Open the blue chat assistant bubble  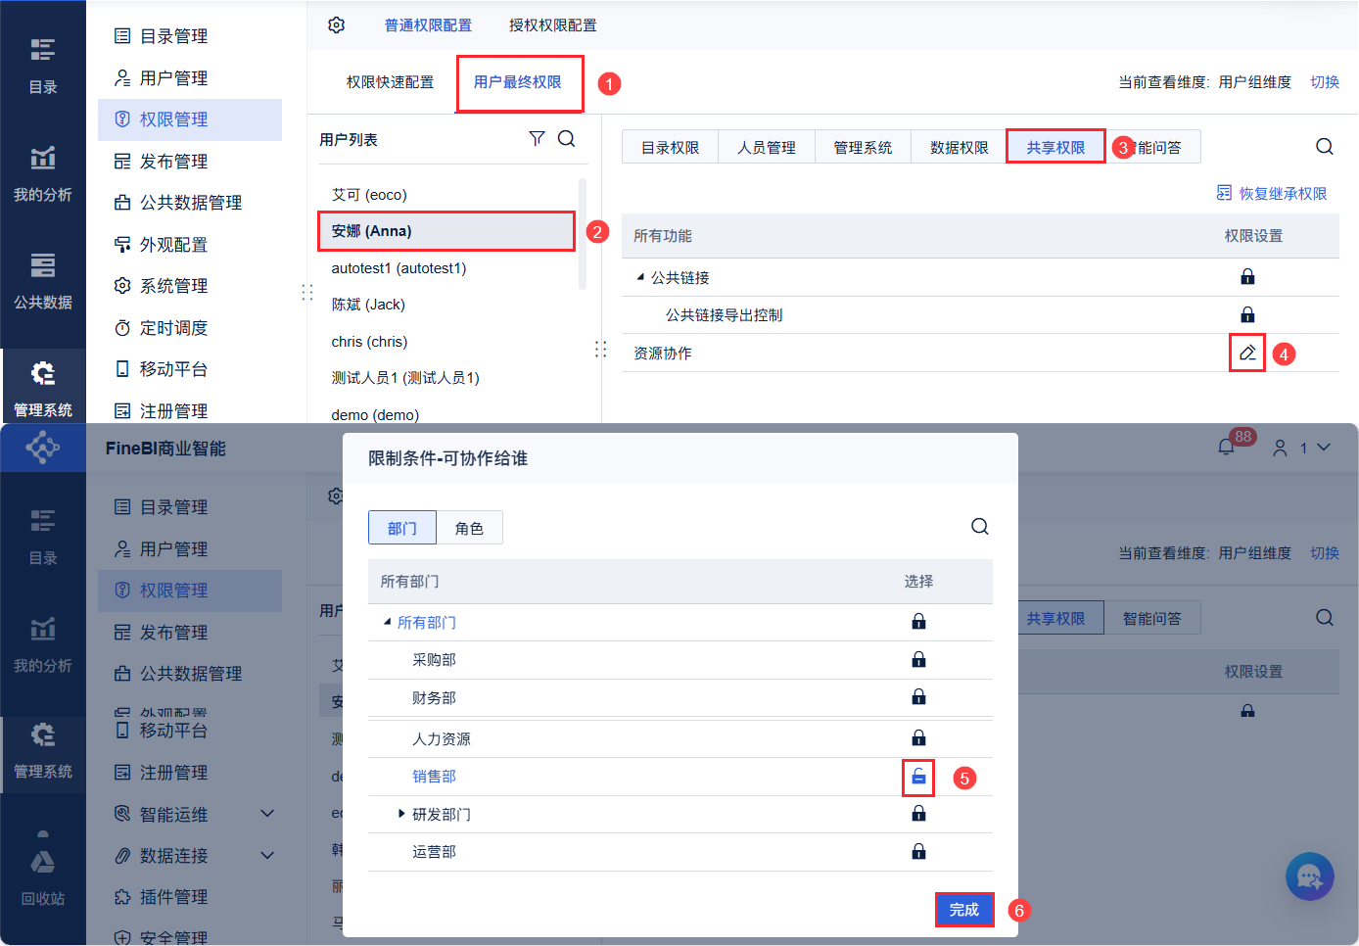tap(1310, 876)
